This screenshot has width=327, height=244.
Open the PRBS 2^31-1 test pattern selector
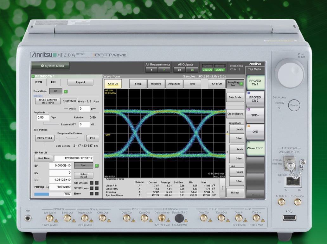[x=44, y=138]
